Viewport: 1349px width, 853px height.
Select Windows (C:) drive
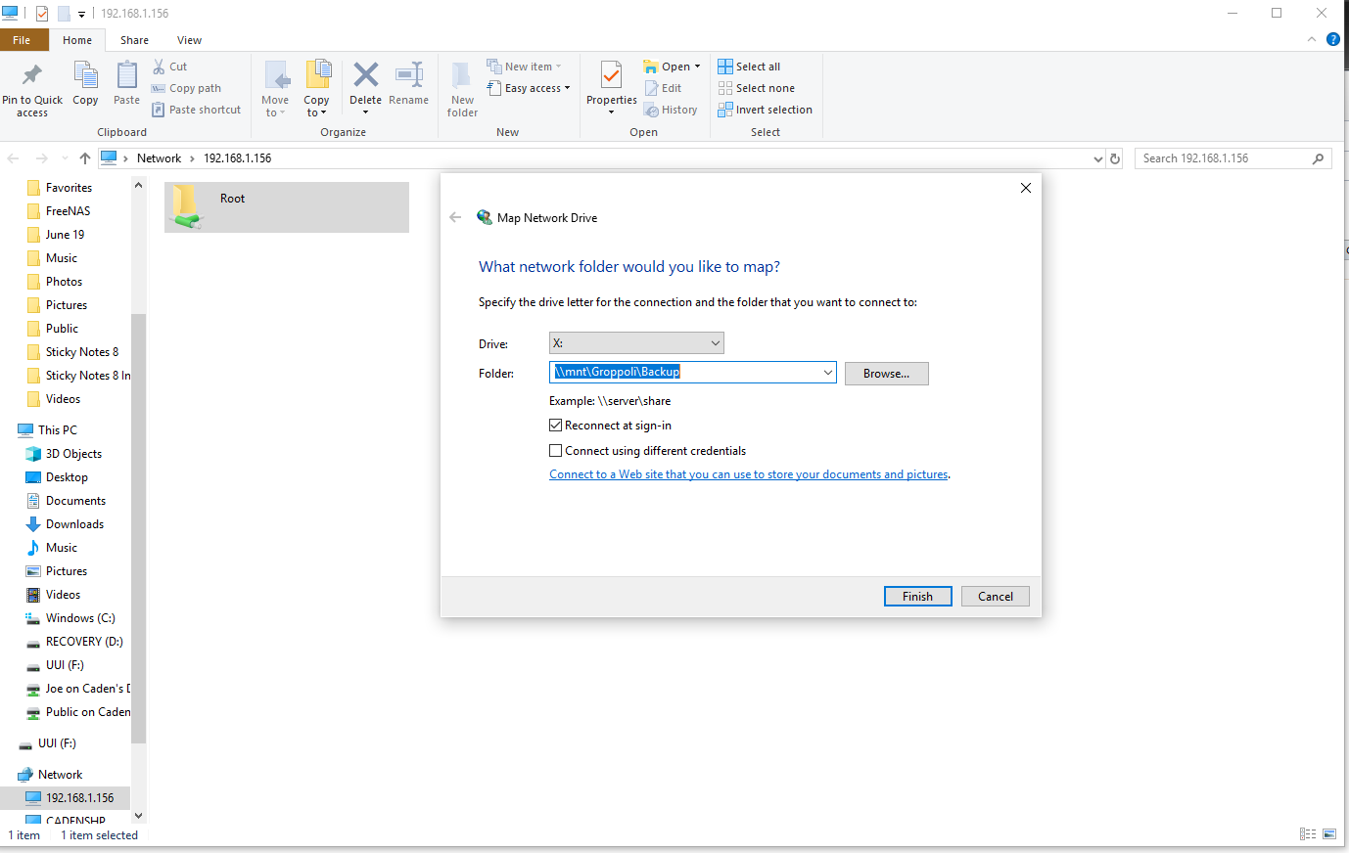[80, 618]
